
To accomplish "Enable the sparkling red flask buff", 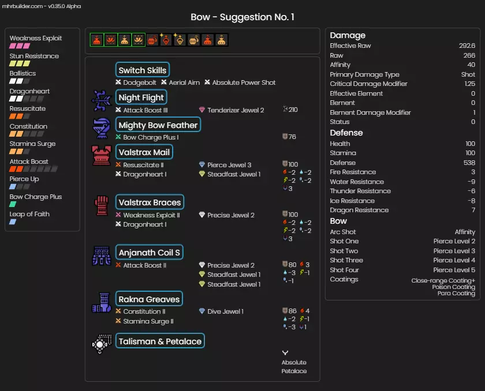I will click(x=166, y=40).
